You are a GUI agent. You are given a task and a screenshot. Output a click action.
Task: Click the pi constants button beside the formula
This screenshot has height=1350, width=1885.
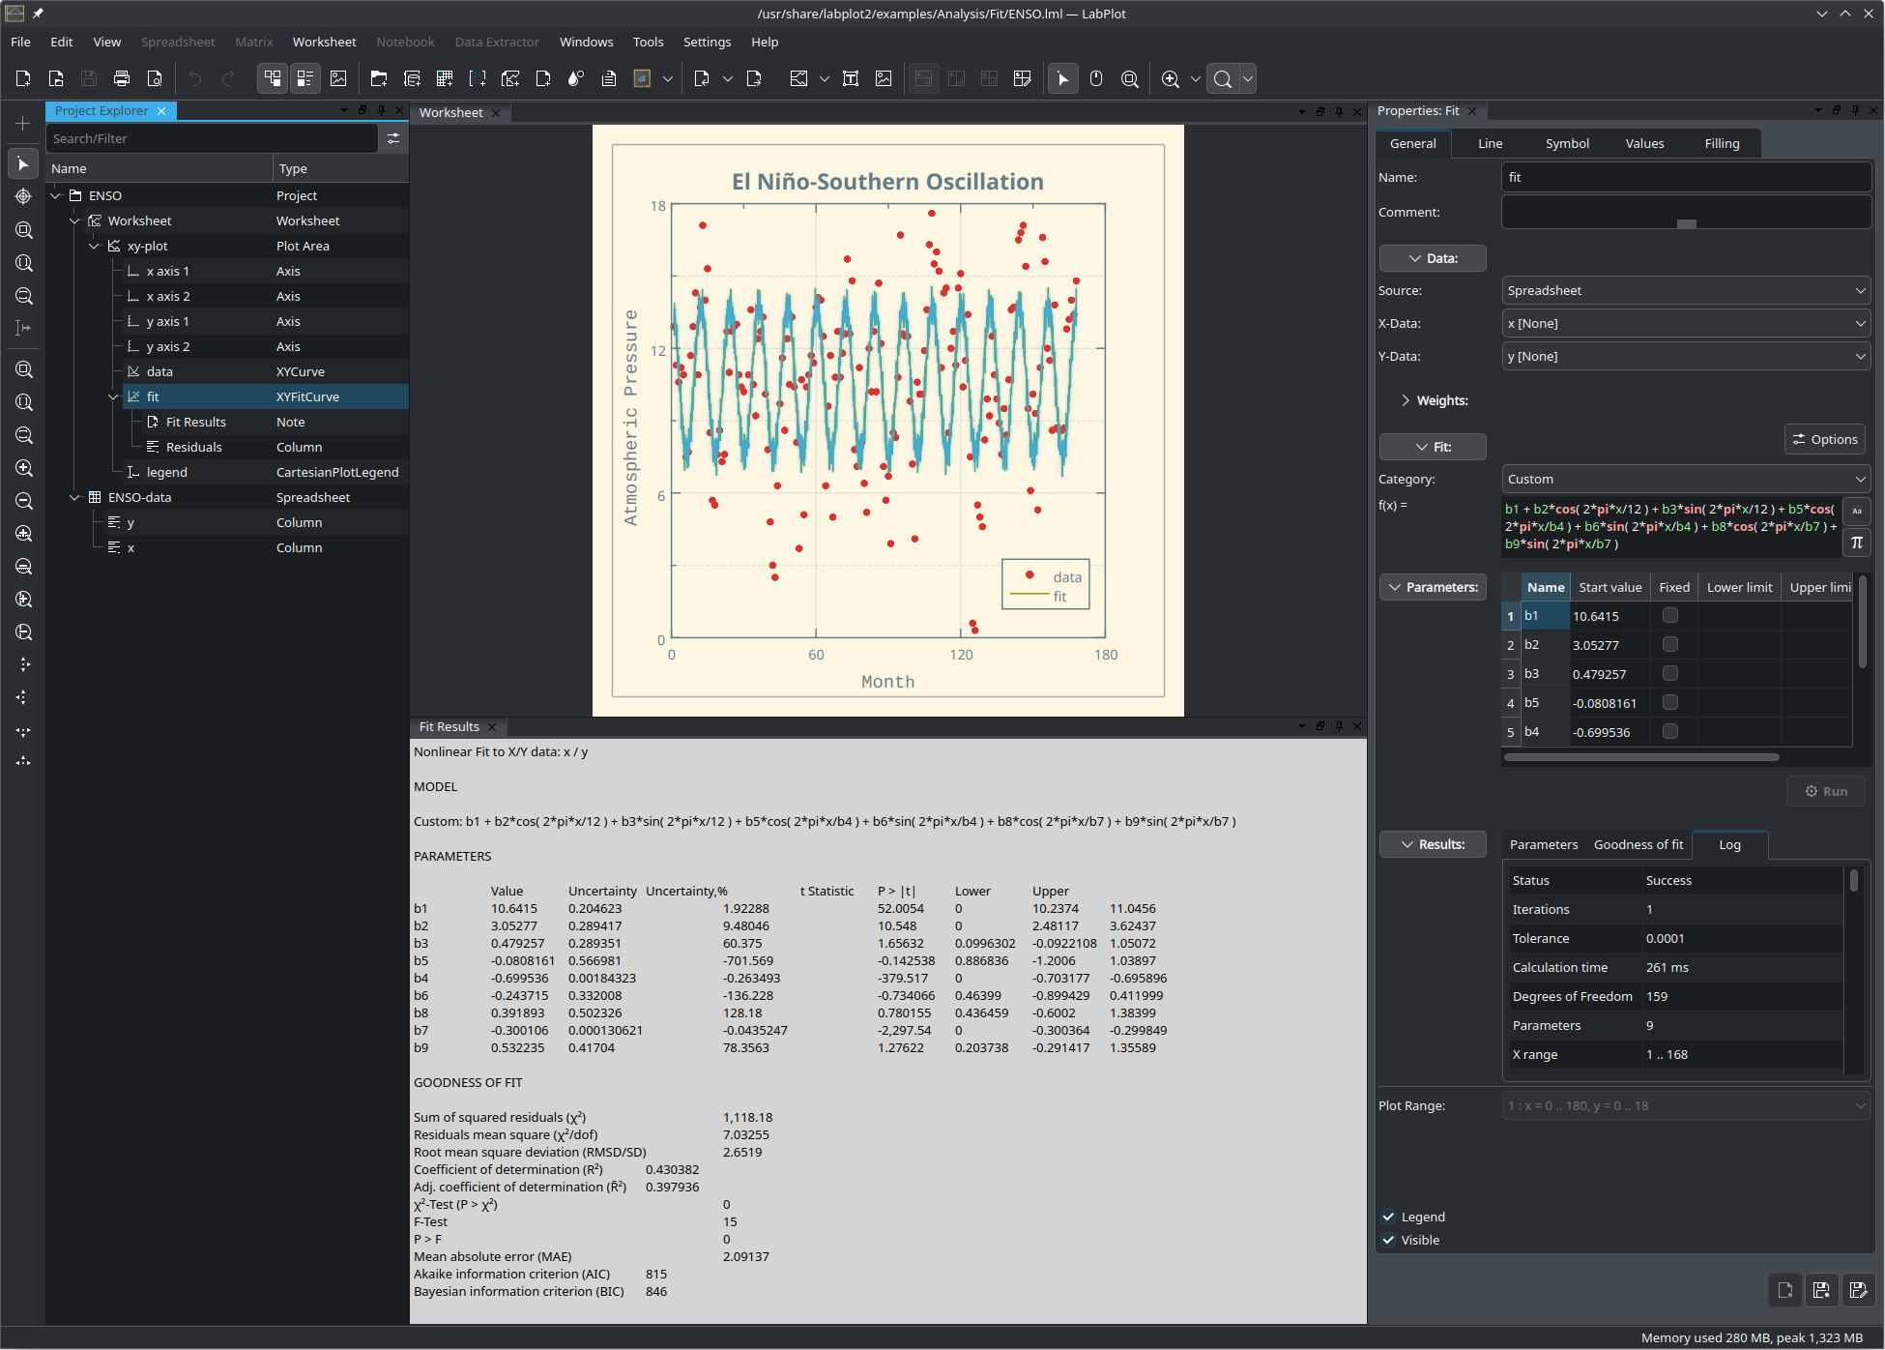(1856, 543)
